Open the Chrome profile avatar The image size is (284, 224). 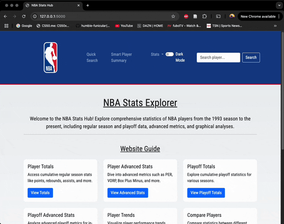pos(232,16)
